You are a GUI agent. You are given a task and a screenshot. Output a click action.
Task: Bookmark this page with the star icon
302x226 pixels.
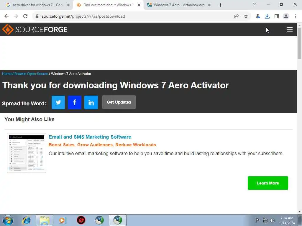(x=246, y=16)
